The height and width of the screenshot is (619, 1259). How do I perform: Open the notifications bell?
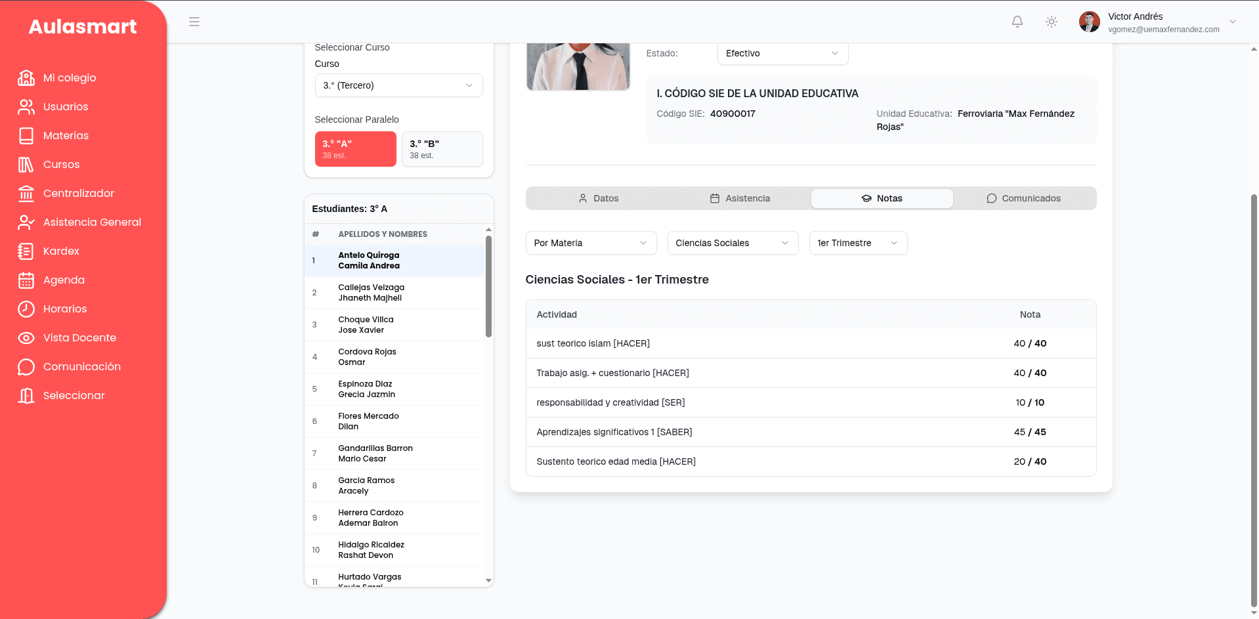(1017, 22)
